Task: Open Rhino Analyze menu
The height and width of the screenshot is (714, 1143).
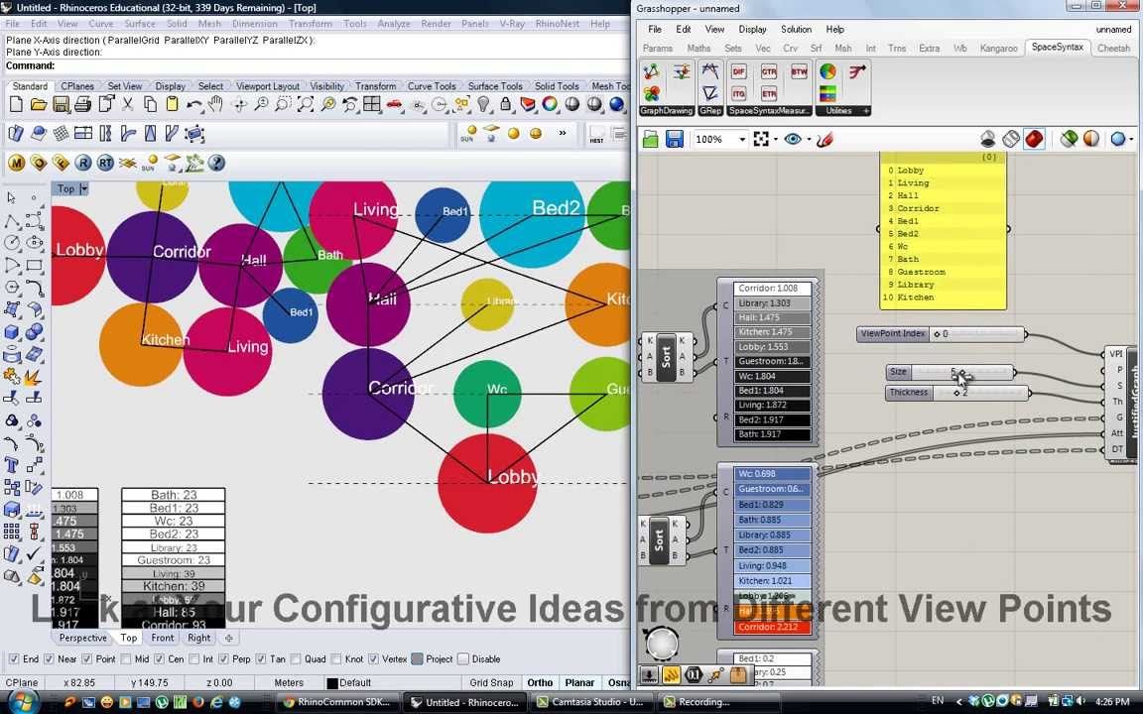Action: [x=394, y=24]
